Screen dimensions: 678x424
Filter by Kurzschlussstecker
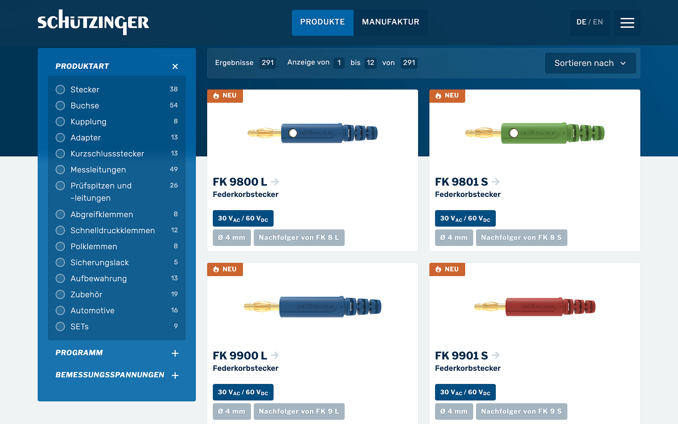[60, 154]
